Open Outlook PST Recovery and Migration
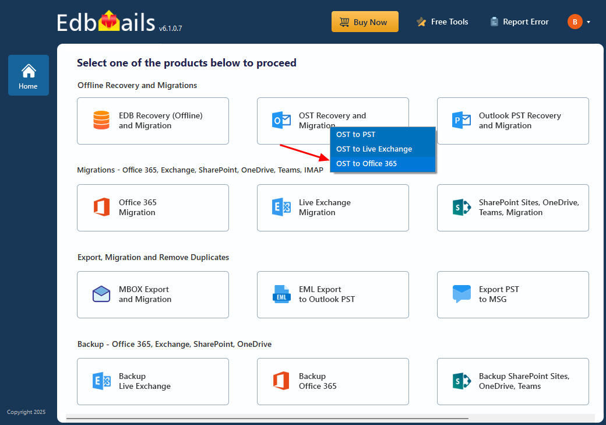The width and height of the screenshot is (606, 425). (x=513, y=121)
